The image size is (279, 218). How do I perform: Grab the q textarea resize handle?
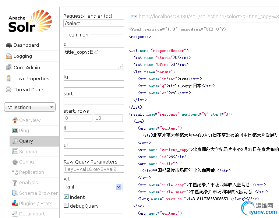coord(121,67)
